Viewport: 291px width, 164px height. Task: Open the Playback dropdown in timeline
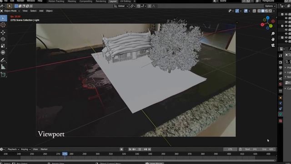pyautogui.click(x=13, y=149)
